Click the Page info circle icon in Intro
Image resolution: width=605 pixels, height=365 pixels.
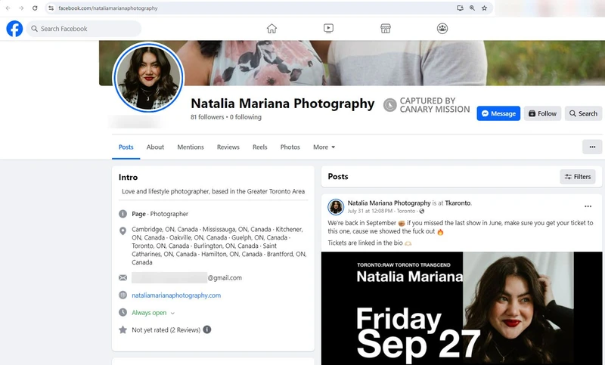tap(123, 214)
